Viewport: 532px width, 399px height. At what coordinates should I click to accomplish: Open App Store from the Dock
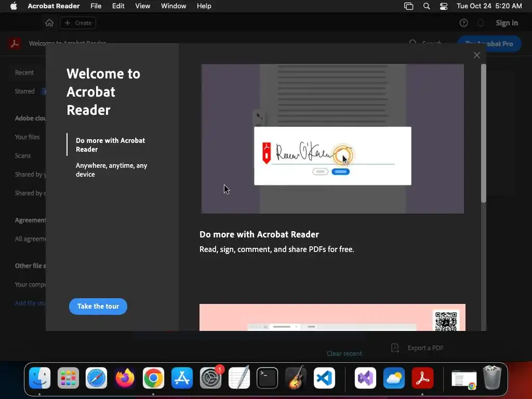(182, 378)
